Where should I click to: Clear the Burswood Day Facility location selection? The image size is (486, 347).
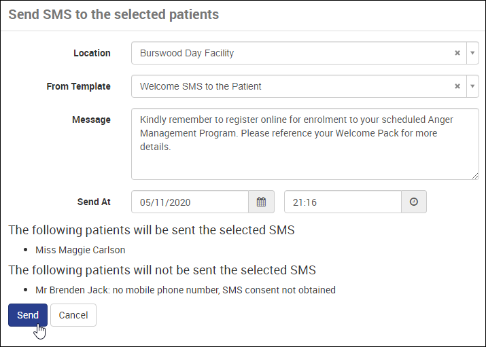click(457, 53)
